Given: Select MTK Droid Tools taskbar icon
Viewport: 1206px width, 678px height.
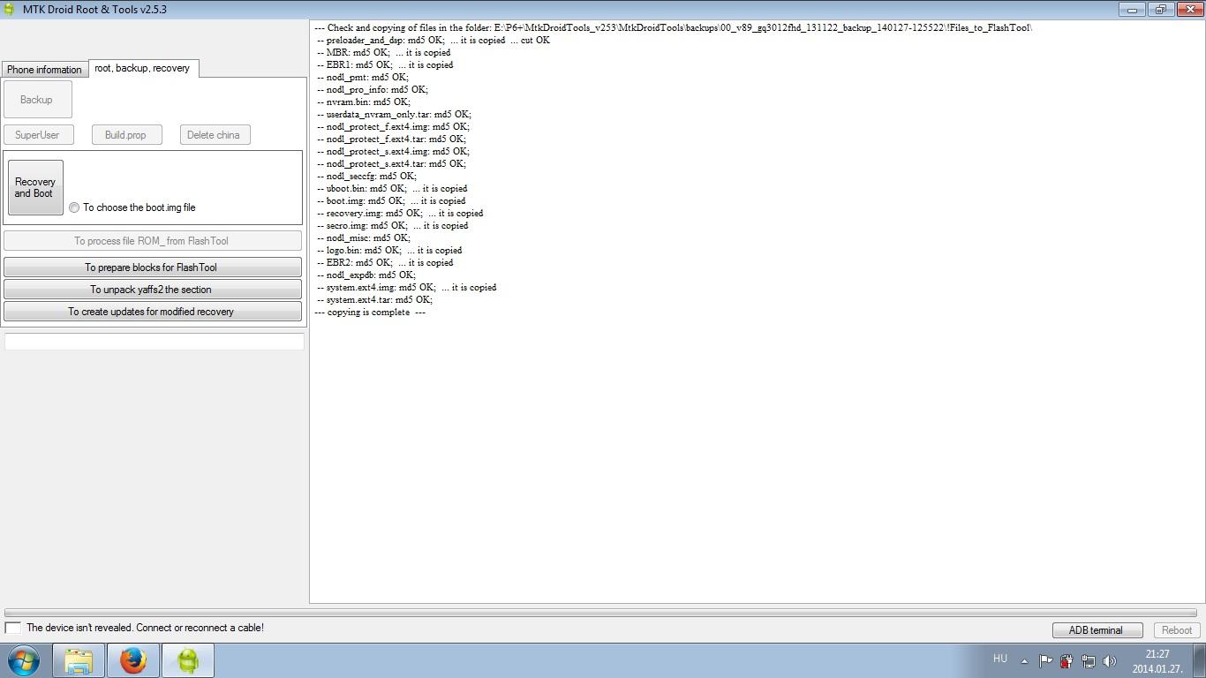Looking at the screenshot, I should tap(188, 660).
